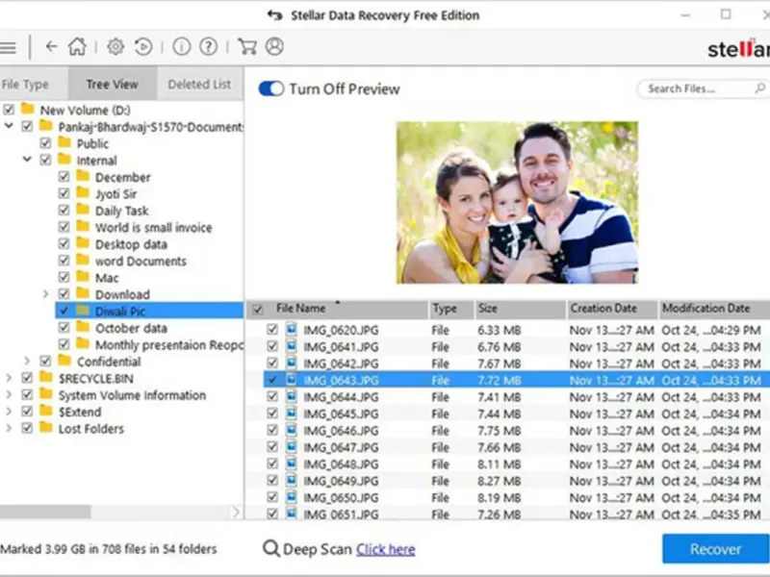Click the image file icon of IMG_0620.JPG
The height and width of the screenshot is (577, 770).
coord(292,329)
